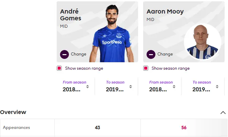Toggle André Gomes Show season range checkbox

[59, 68]
